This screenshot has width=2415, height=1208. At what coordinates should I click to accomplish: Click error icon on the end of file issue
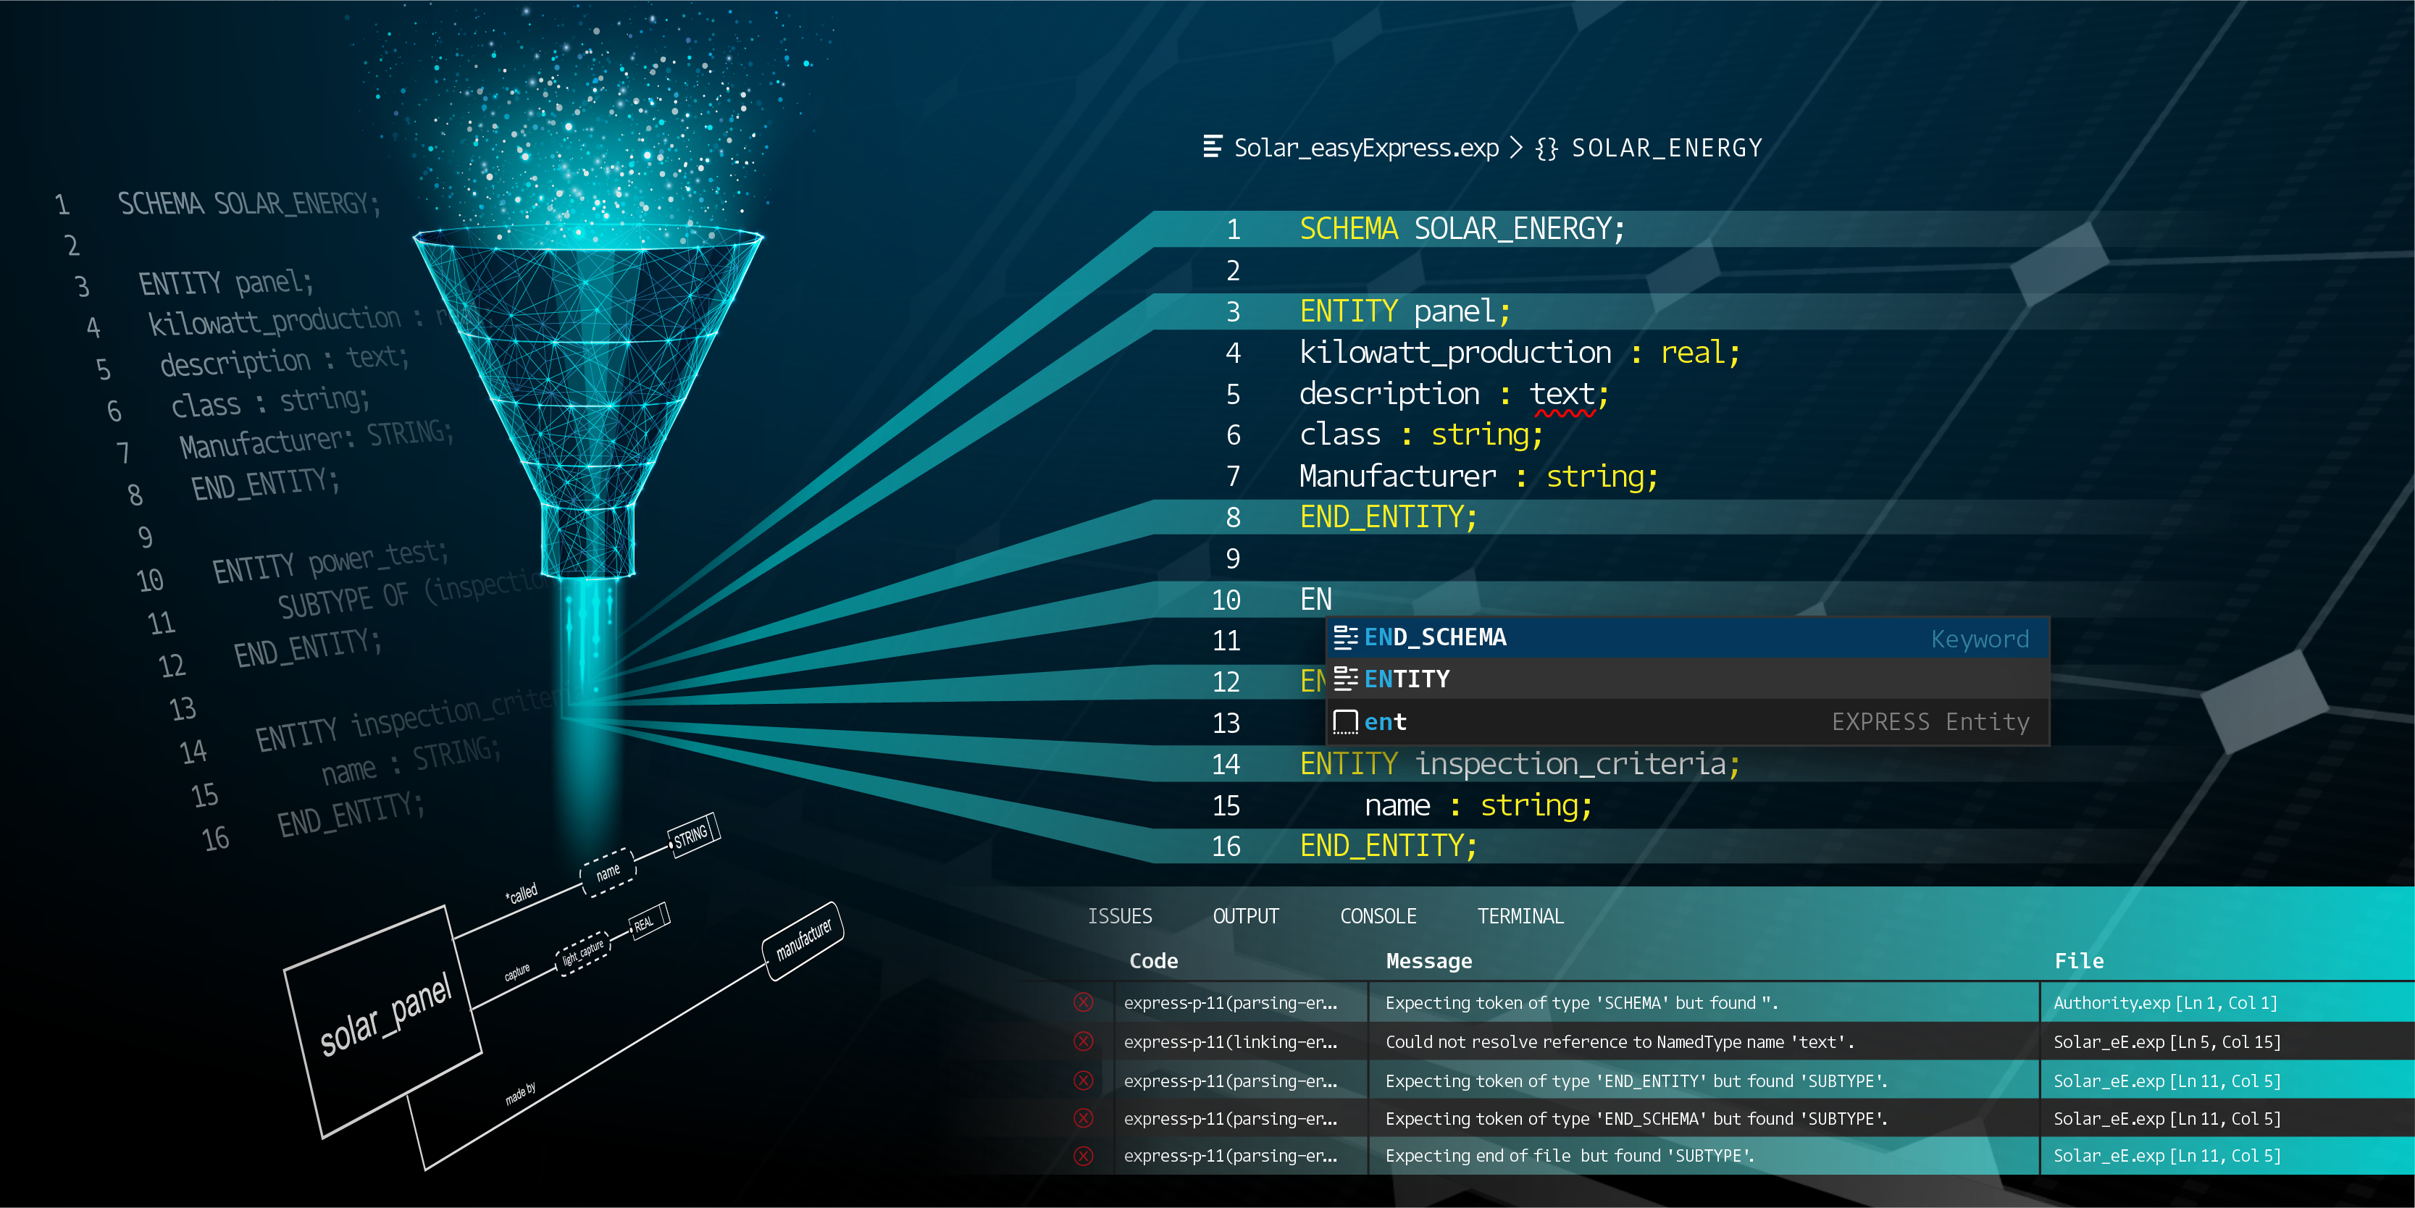tap(1083, 1156)
